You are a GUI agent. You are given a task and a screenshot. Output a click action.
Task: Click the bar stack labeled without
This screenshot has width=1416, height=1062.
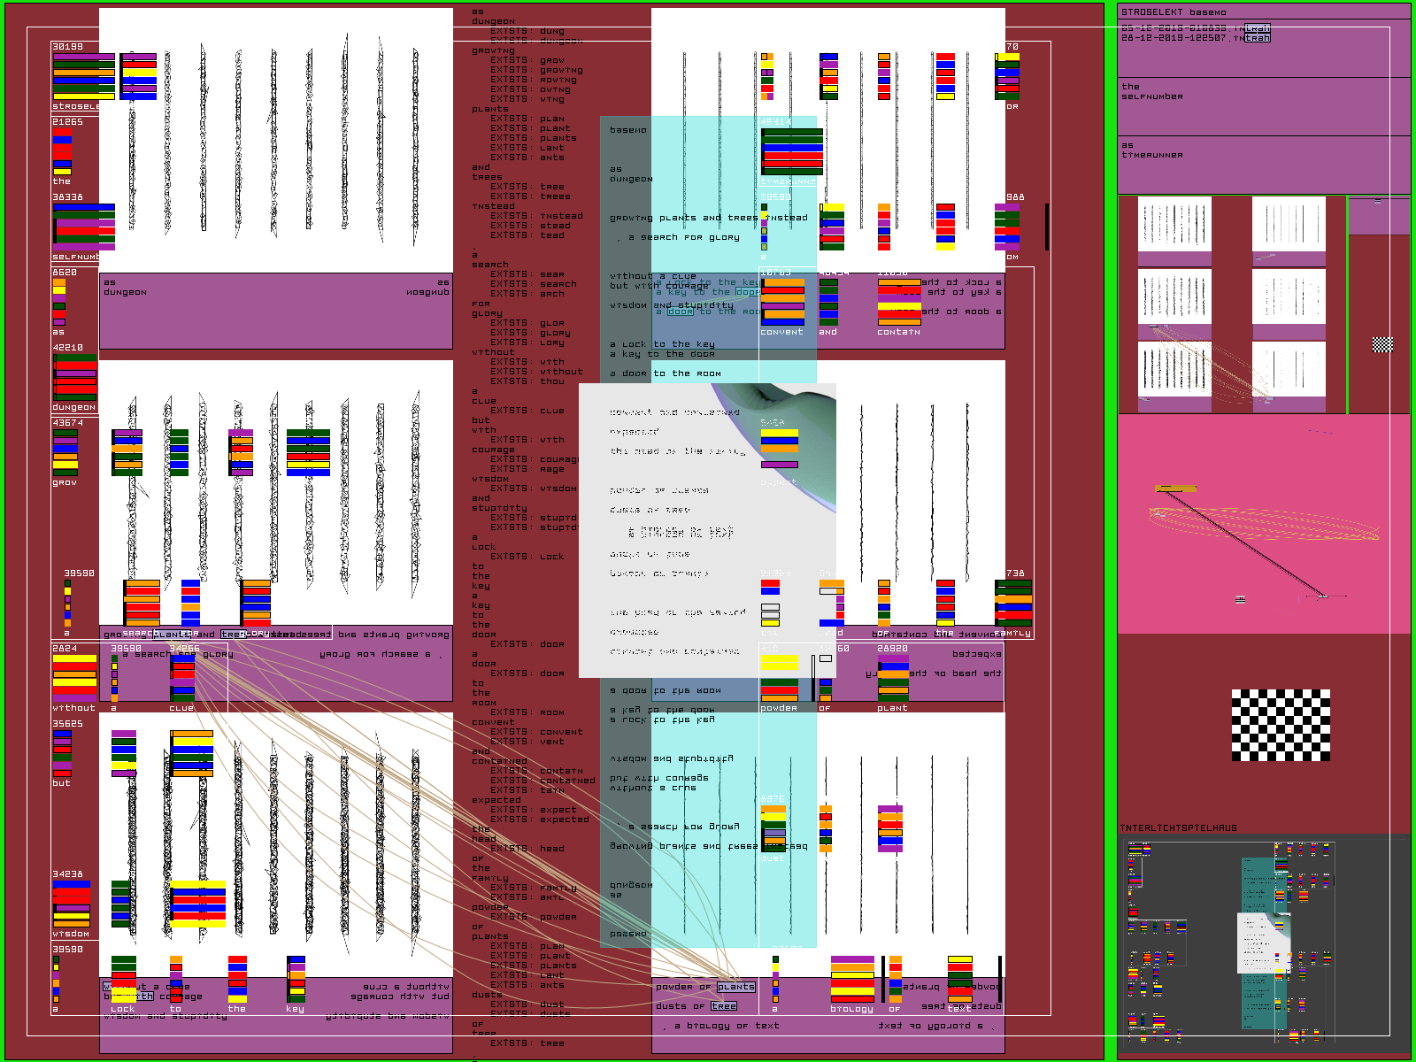tap(74, 679)
